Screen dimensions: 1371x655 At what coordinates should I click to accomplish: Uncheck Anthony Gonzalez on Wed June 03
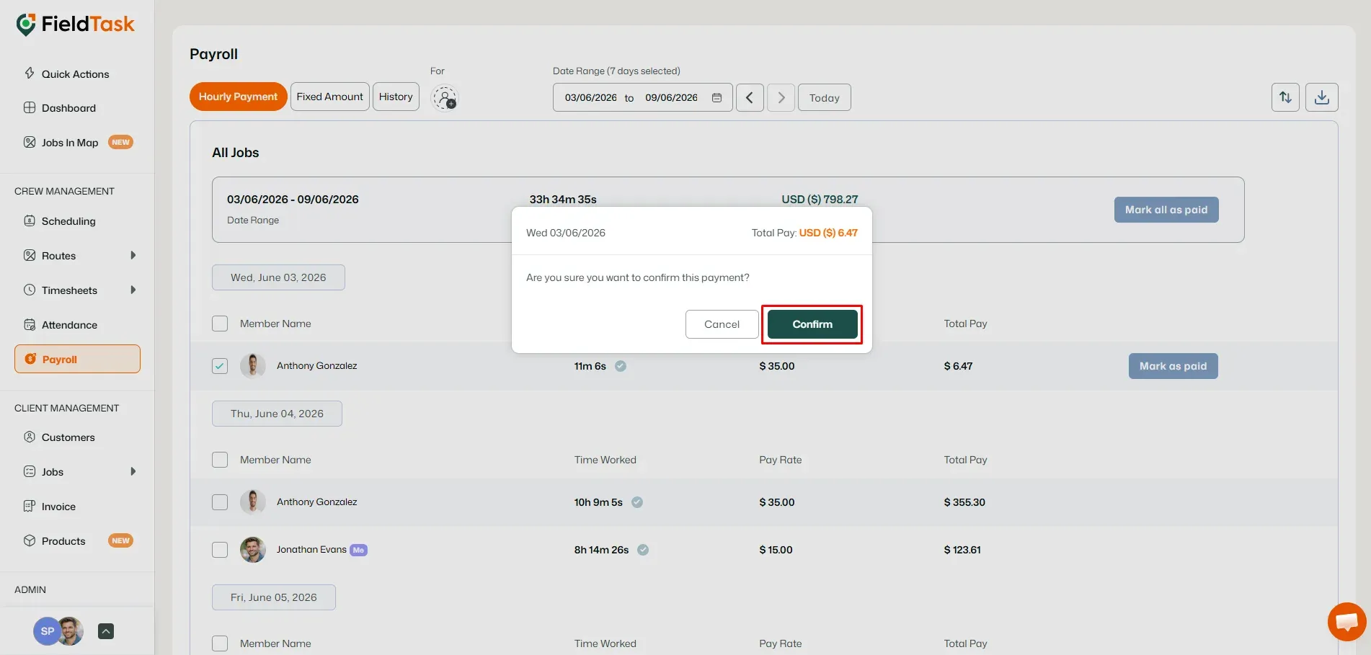pyautogui.click(x=220, y=366)
